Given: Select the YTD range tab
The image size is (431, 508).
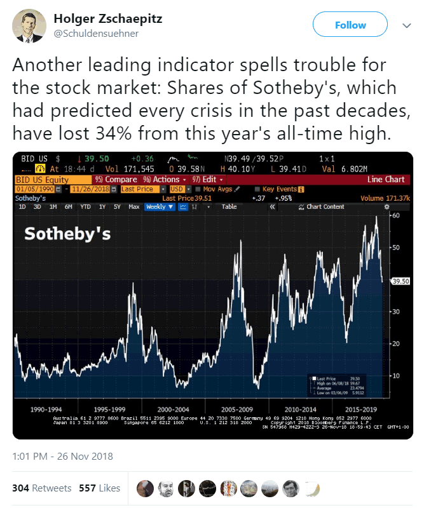Looking at the screenshot, I should [85, 206].
